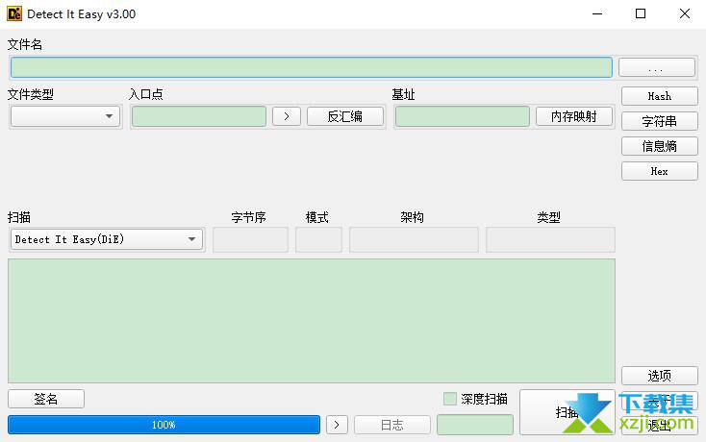The width and height of the screenshot is (706, 442).
Task: Click the 类型 type field
Action: (x=550, y=239)
